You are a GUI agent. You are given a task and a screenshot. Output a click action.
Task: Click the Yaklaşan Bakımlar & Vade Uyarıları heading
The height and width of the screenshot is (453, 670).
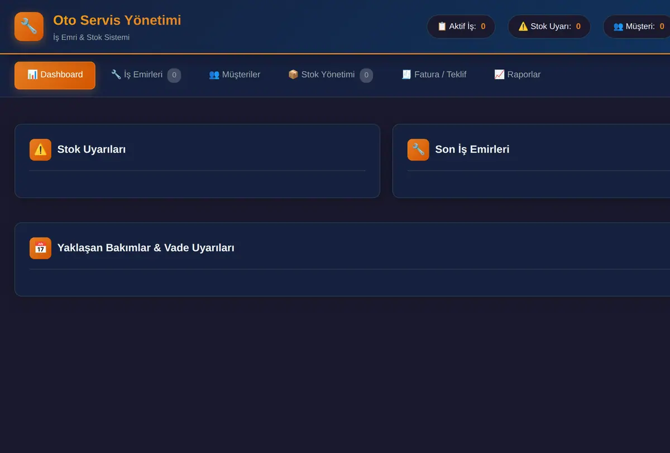point(146,248)
